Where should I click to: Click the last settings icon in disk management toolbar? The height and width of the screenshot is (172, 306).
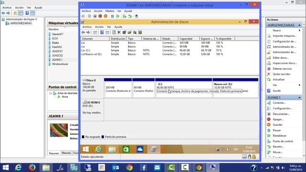click(x=140, y=32)
